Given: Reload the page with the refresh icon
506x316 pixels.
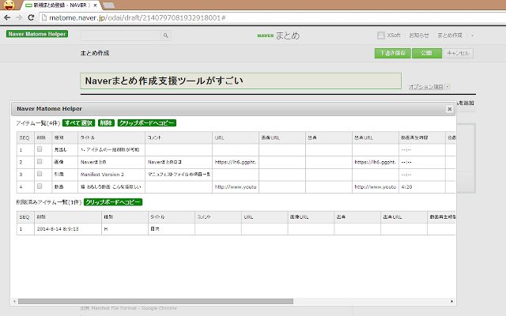Looking at the screenshot, I should (x=31, y=17).
